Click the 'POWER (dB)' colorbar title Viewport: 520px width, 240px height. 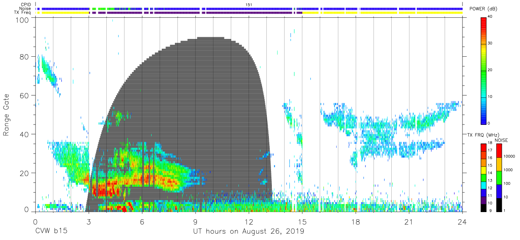(484, 8)
